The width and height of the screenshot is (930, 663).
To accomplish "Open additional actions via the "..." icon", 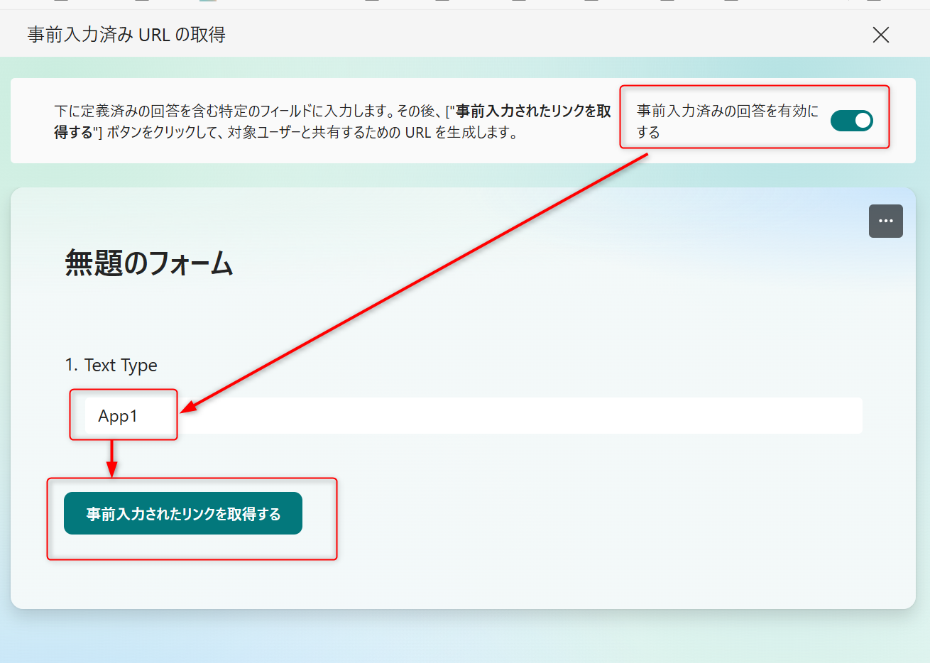I will (885, 221).
